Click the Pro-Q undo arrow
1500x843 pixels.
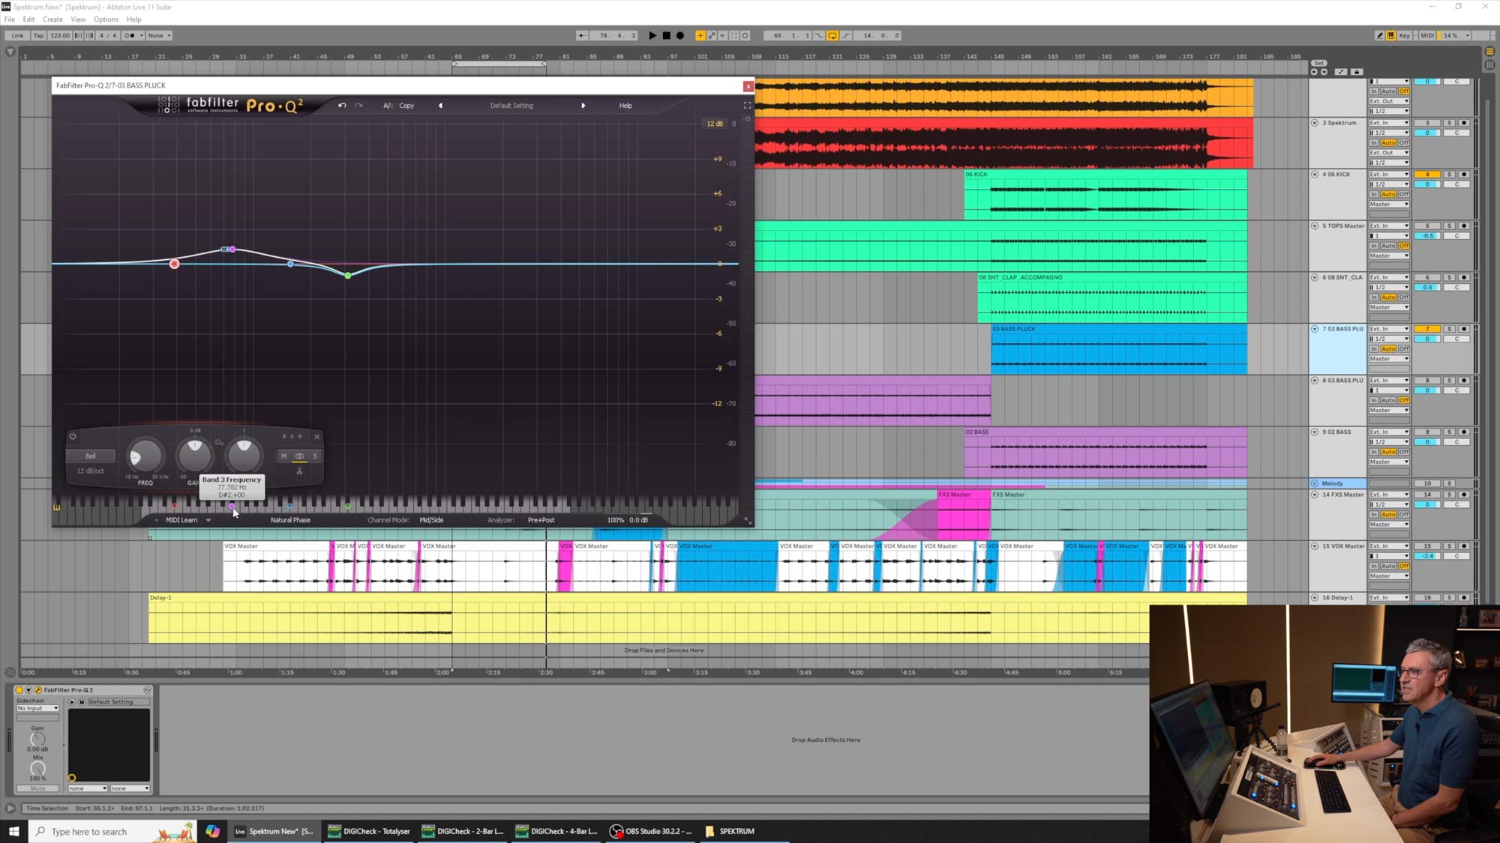coord(342,106)
